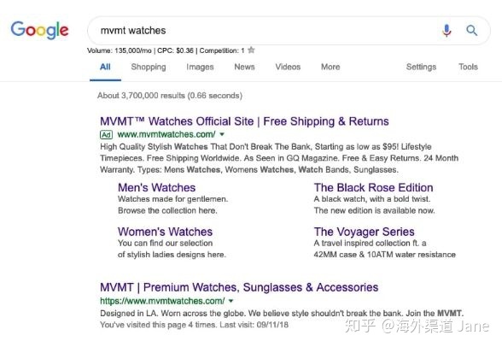The width and height of the screenshot is (502, 347).
Task: Click the voice search microphone icon
Action: [x=447, y=31]
